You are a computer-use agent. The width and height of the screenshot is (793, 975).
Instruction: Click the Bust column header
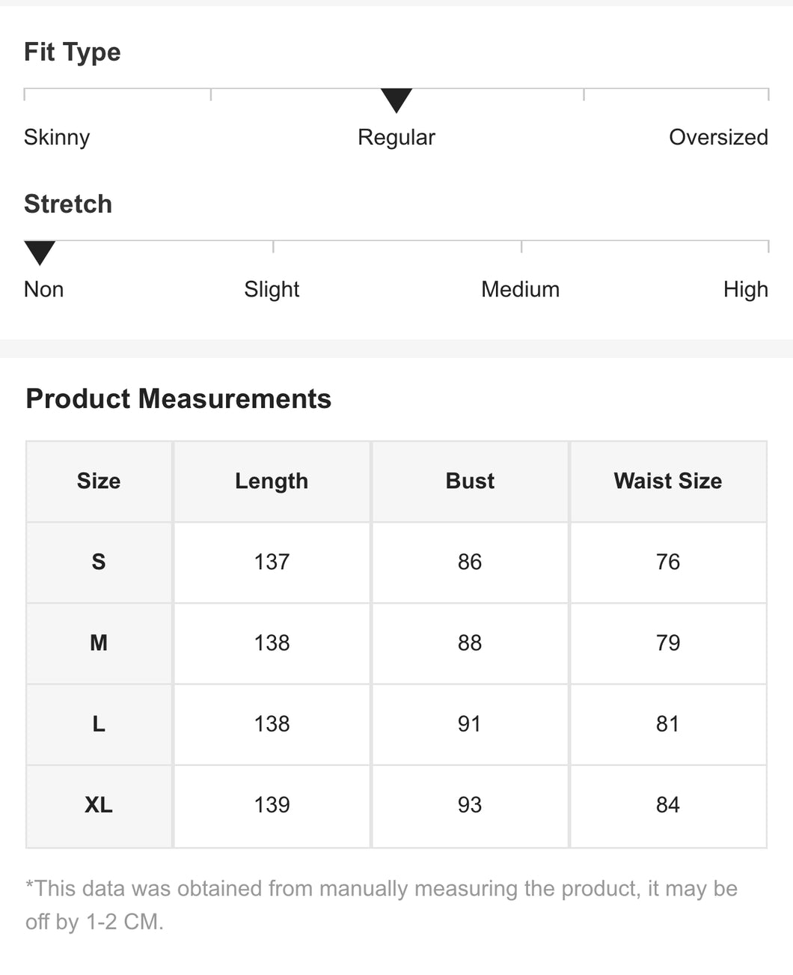coord(470,481)
